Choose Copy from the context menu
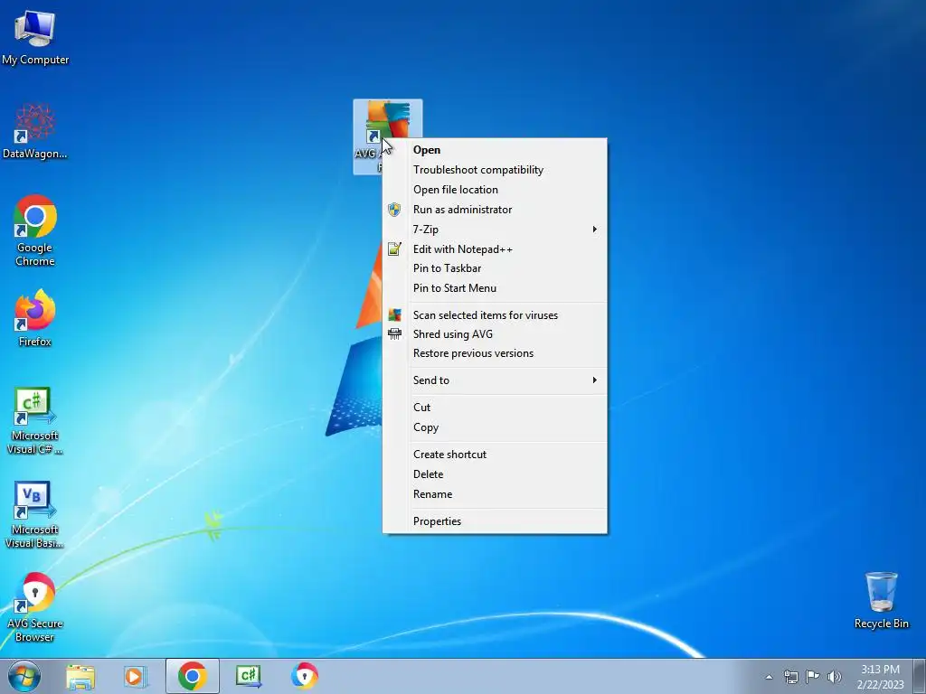 coord(495,427)
